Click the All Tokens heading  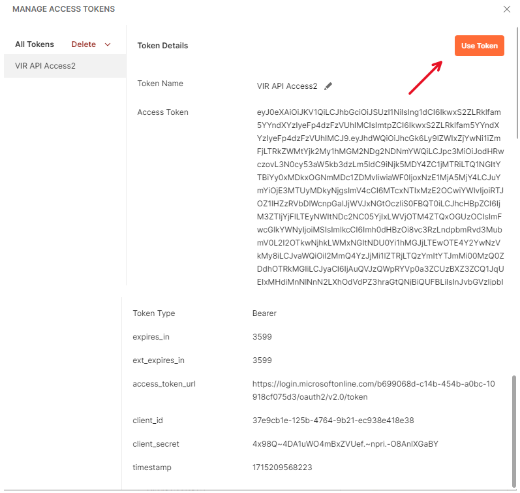tap(35, 44)
